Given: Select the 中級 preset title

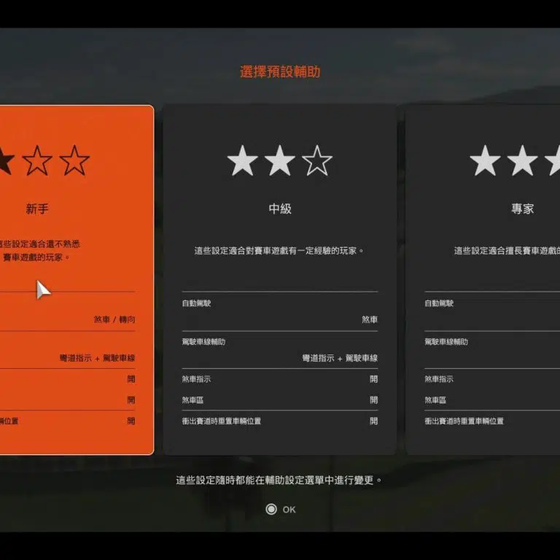Looking at the screenshot, I should pos(280,209).
